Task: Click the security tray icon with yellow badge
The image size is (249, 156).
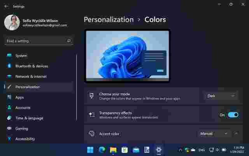Action: pyautogui.click(x=187, y=150)
